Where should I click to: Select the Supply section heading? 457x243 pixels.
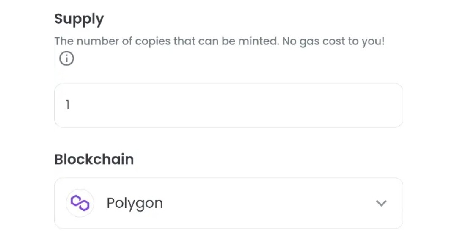pyautogui.click(x=79, y=19)
